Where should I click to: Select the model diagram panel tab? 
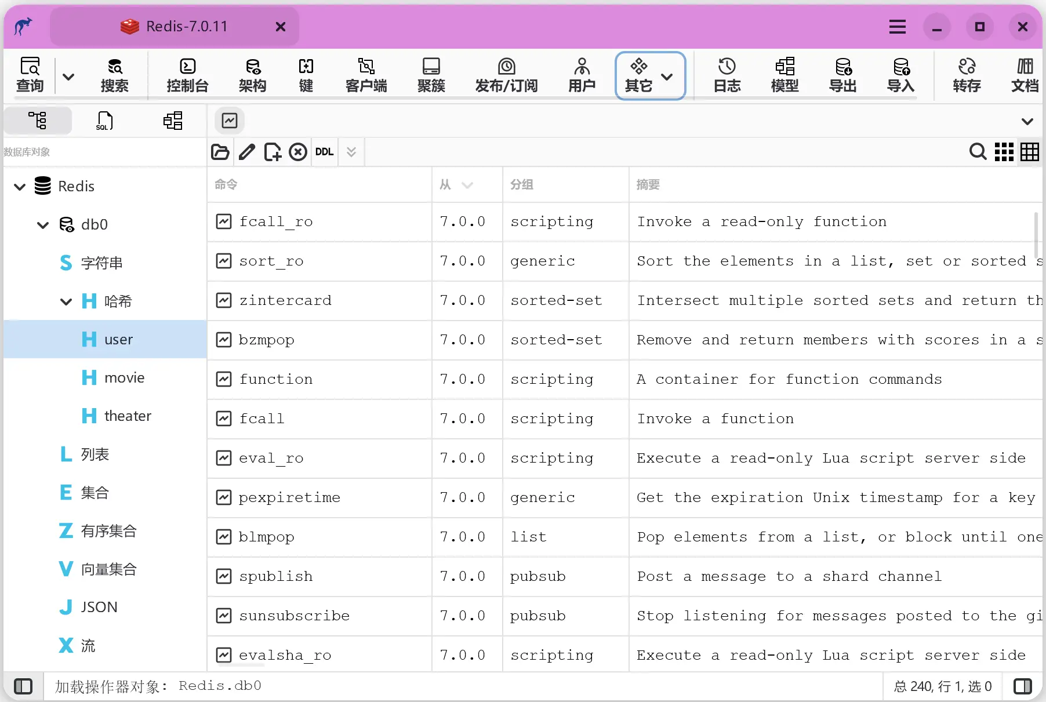point(173,121)
